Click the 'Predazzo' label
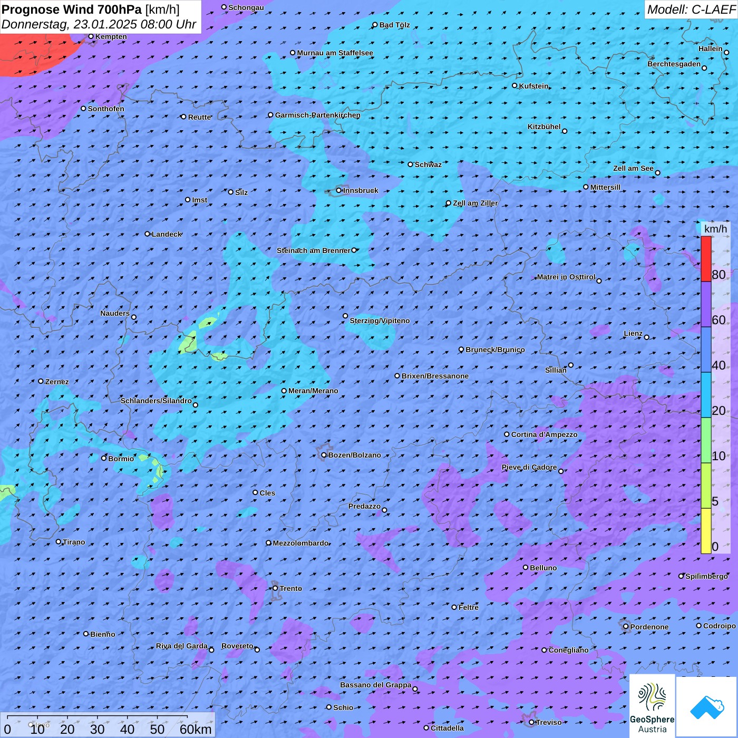This screenshot has height=738, width=738. 364,506
